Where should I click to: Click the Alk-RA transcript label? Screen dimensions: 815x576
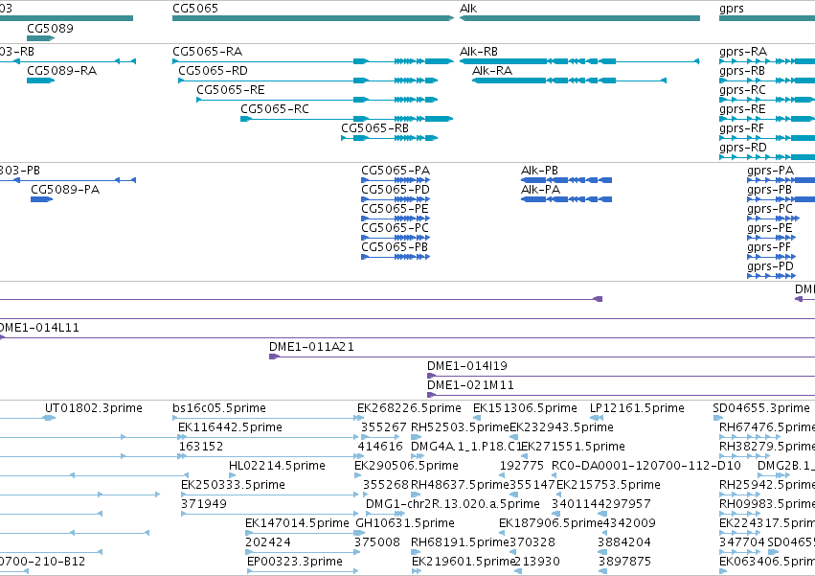[492, 71]
